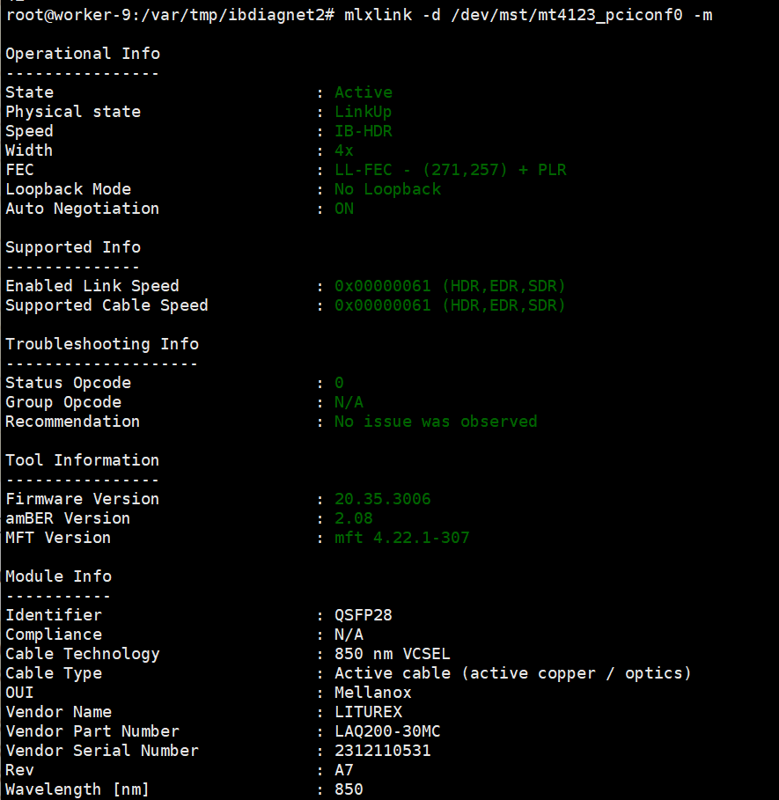
Task: Click the Module Info section heading
Action: (x=59, y=576)
